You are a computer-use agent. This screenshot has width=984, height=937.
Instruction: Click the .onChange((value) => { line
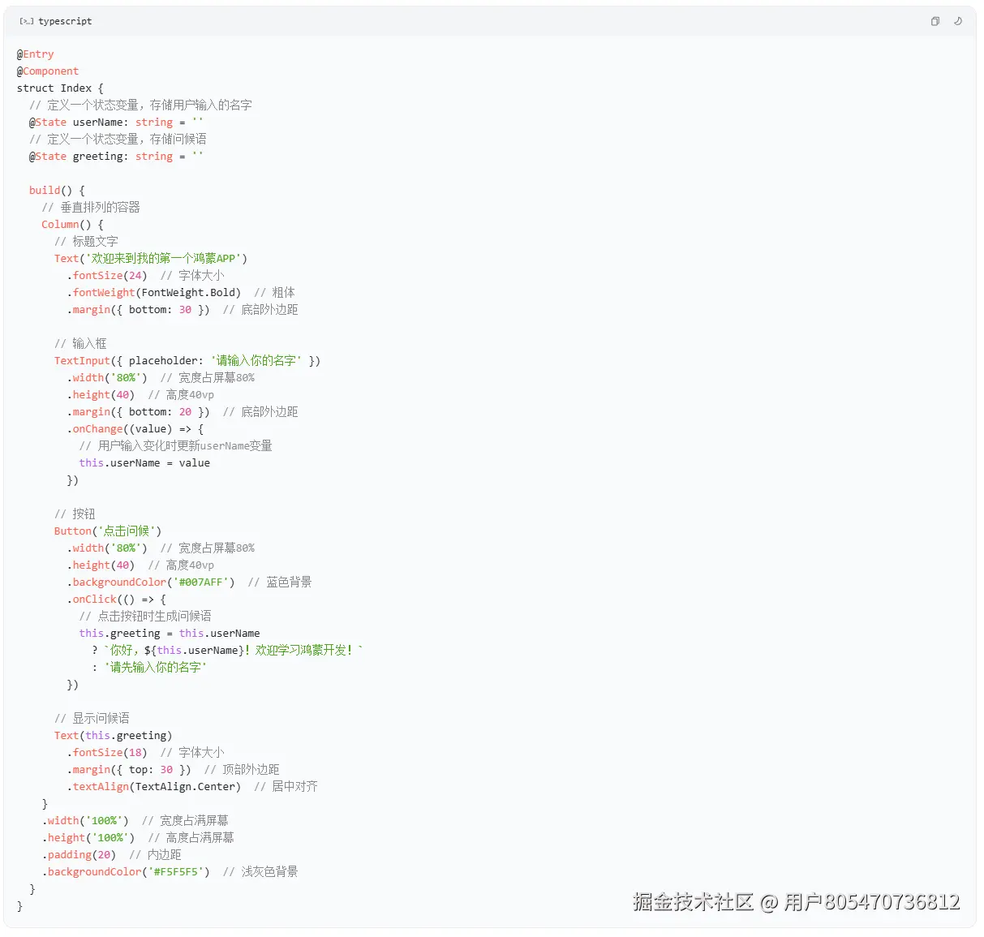point(135,429)
